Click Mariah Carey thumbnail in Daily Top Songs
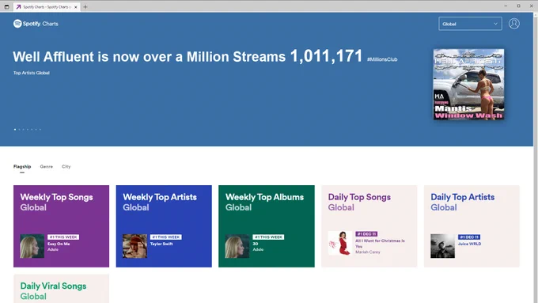 pos(340,243)
